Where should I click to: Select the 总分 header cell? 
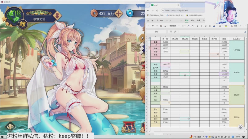tap(224, 39)
